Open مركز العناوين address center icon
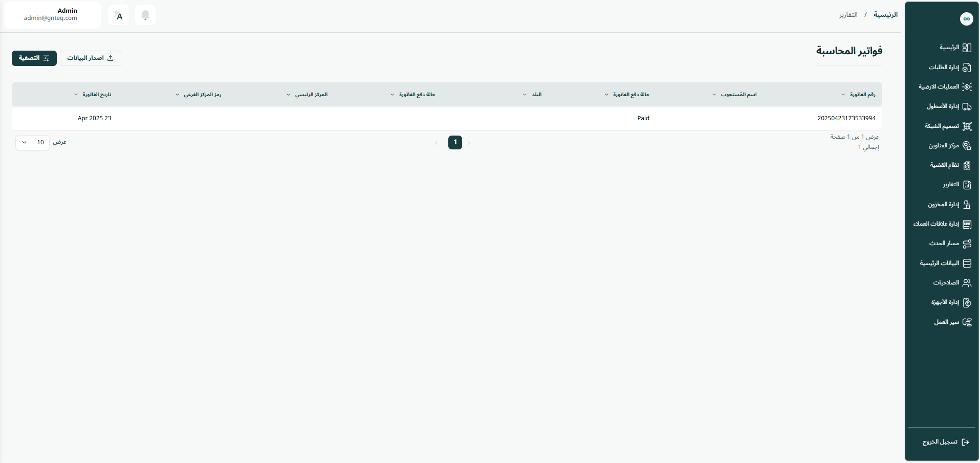The height and width of the screenshot is (463, 980). click(x=967, y=146)
